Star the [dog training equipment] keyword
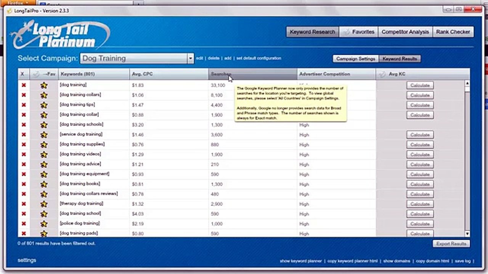 pos(44,174)
